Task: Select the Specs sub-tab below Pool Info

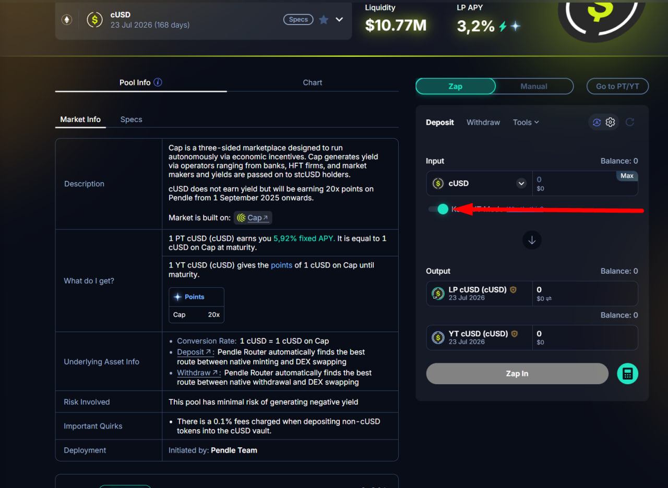Action: click(x=132, y=119)
